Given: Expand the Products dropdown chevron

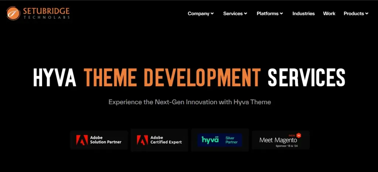Looking at the screenshot, I should 367,14.
